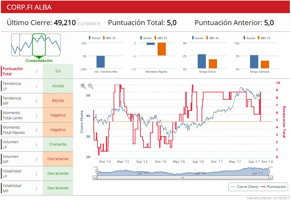
Task: Click the left handle of range navigator
Action: tap(97, 171)
